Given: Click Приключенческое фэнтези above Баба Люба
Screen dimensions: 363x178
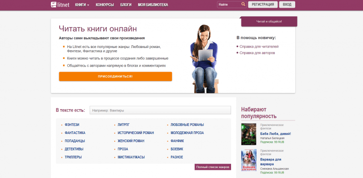Looking at the screenshot, I should tap(272, 126).
